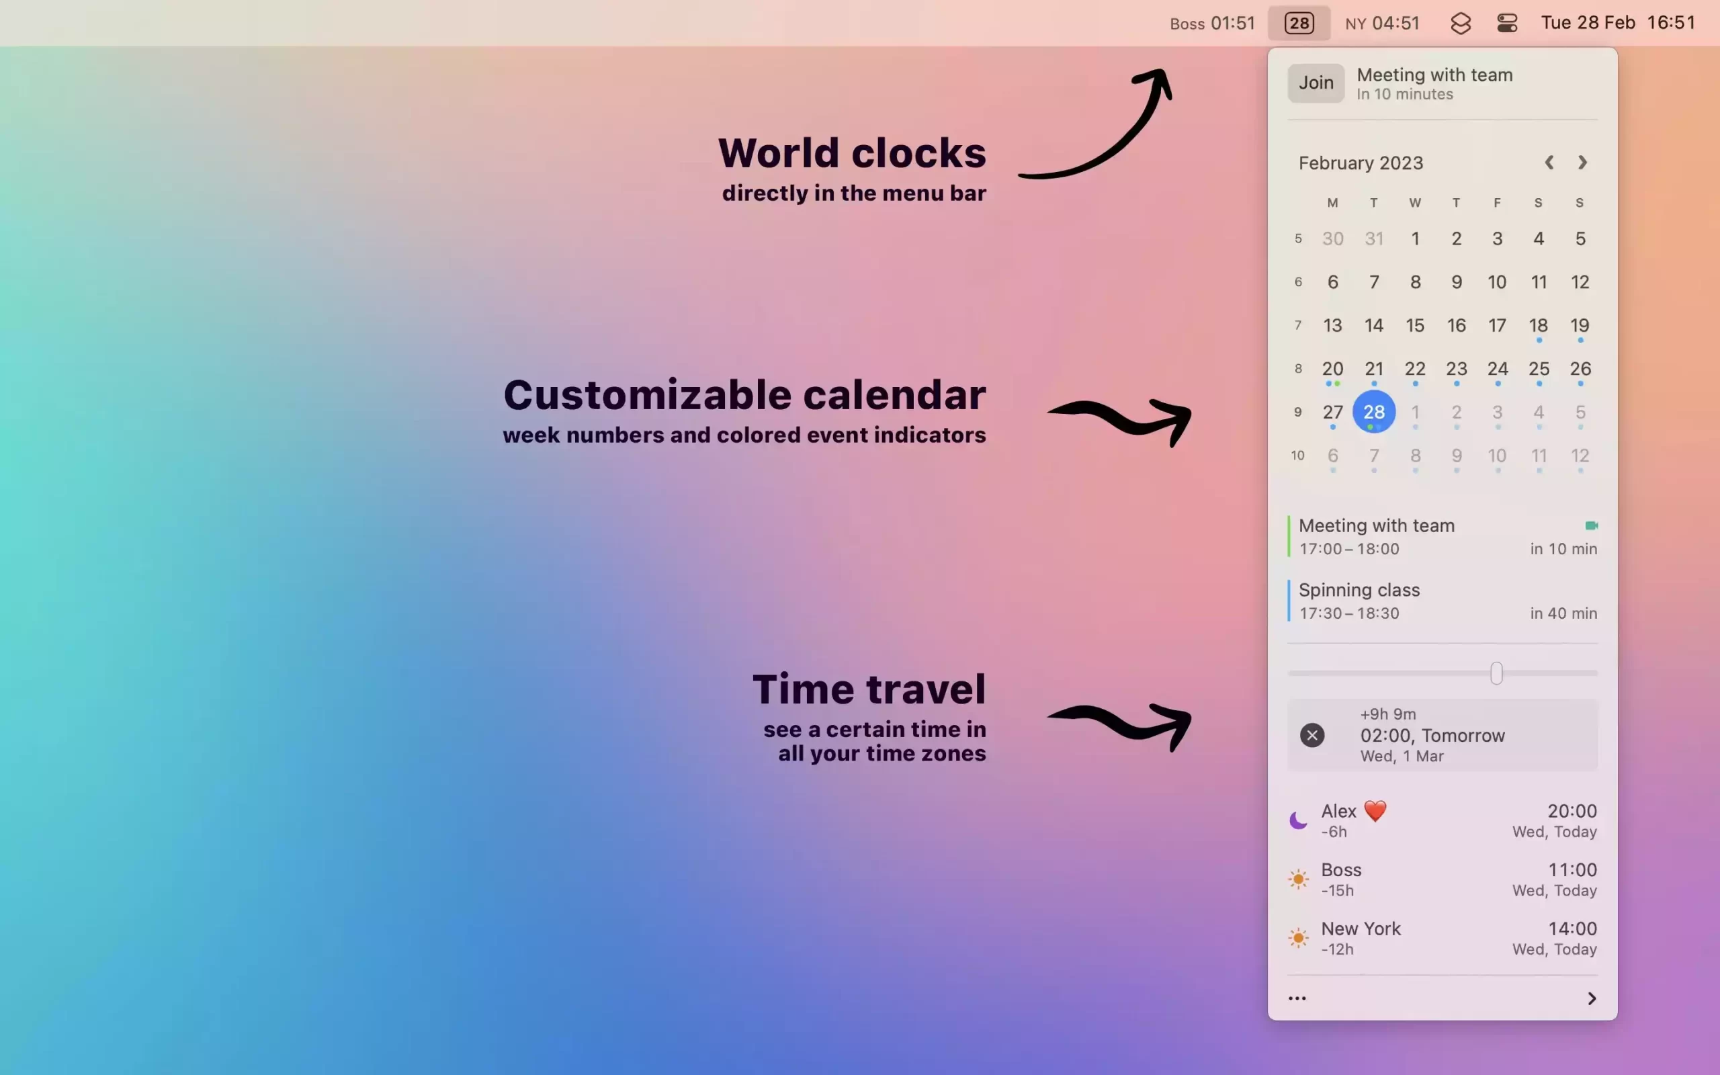Click the Join button for team meeting
Viewport: 1720px width, 1075px height.
(1316, 83)
